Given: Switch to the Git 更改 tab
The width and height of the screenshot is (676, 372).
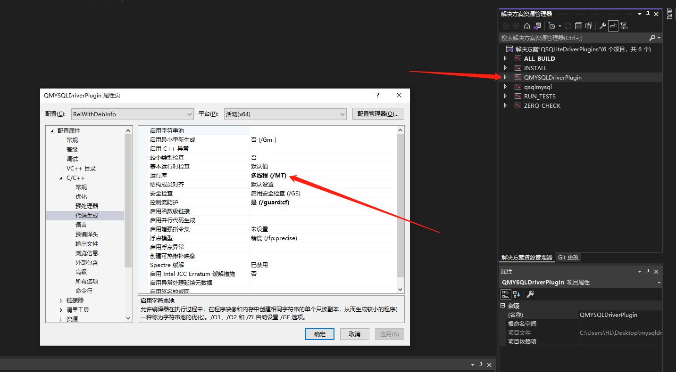Looking at the screenshot, I should tap(568, 257).
